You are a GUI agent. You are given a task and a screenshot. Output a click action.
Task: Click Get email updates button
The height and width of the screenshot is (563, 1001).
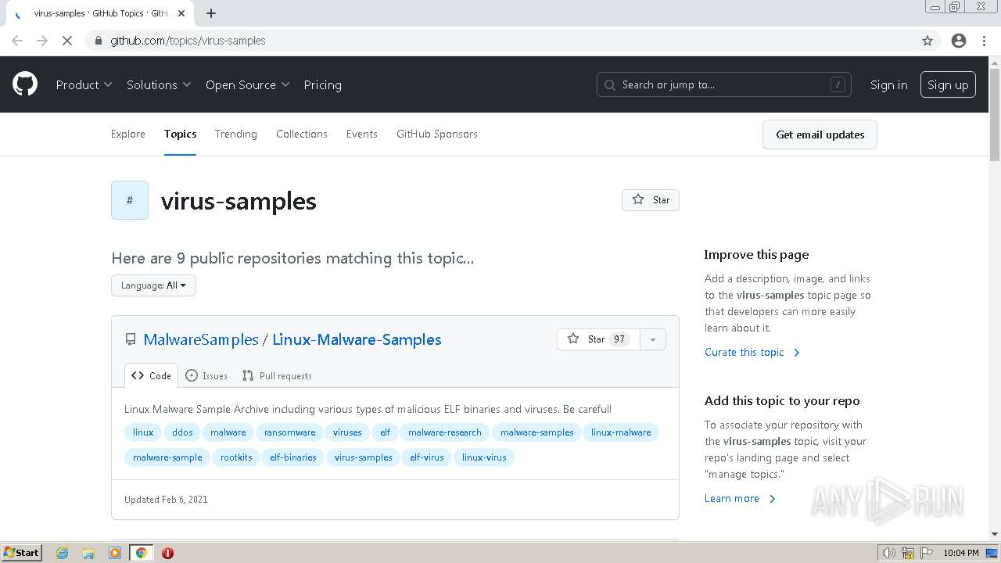tap(820, 134)
